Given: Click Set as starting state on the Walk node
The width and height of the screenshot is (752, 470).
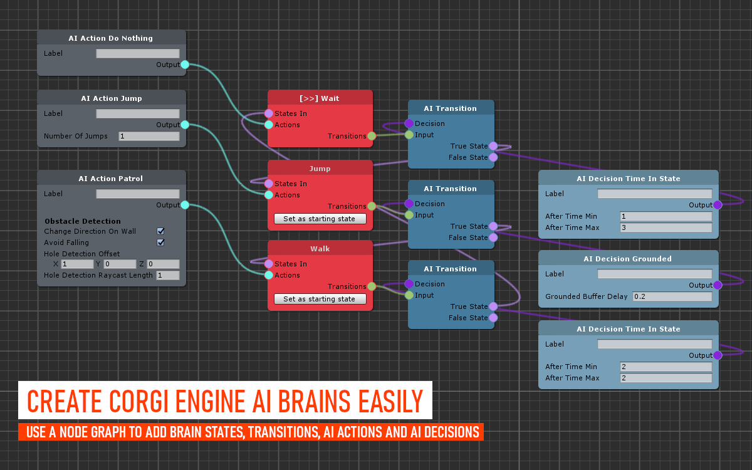Looking at the screenshot, I should click(x=320, y=299).
